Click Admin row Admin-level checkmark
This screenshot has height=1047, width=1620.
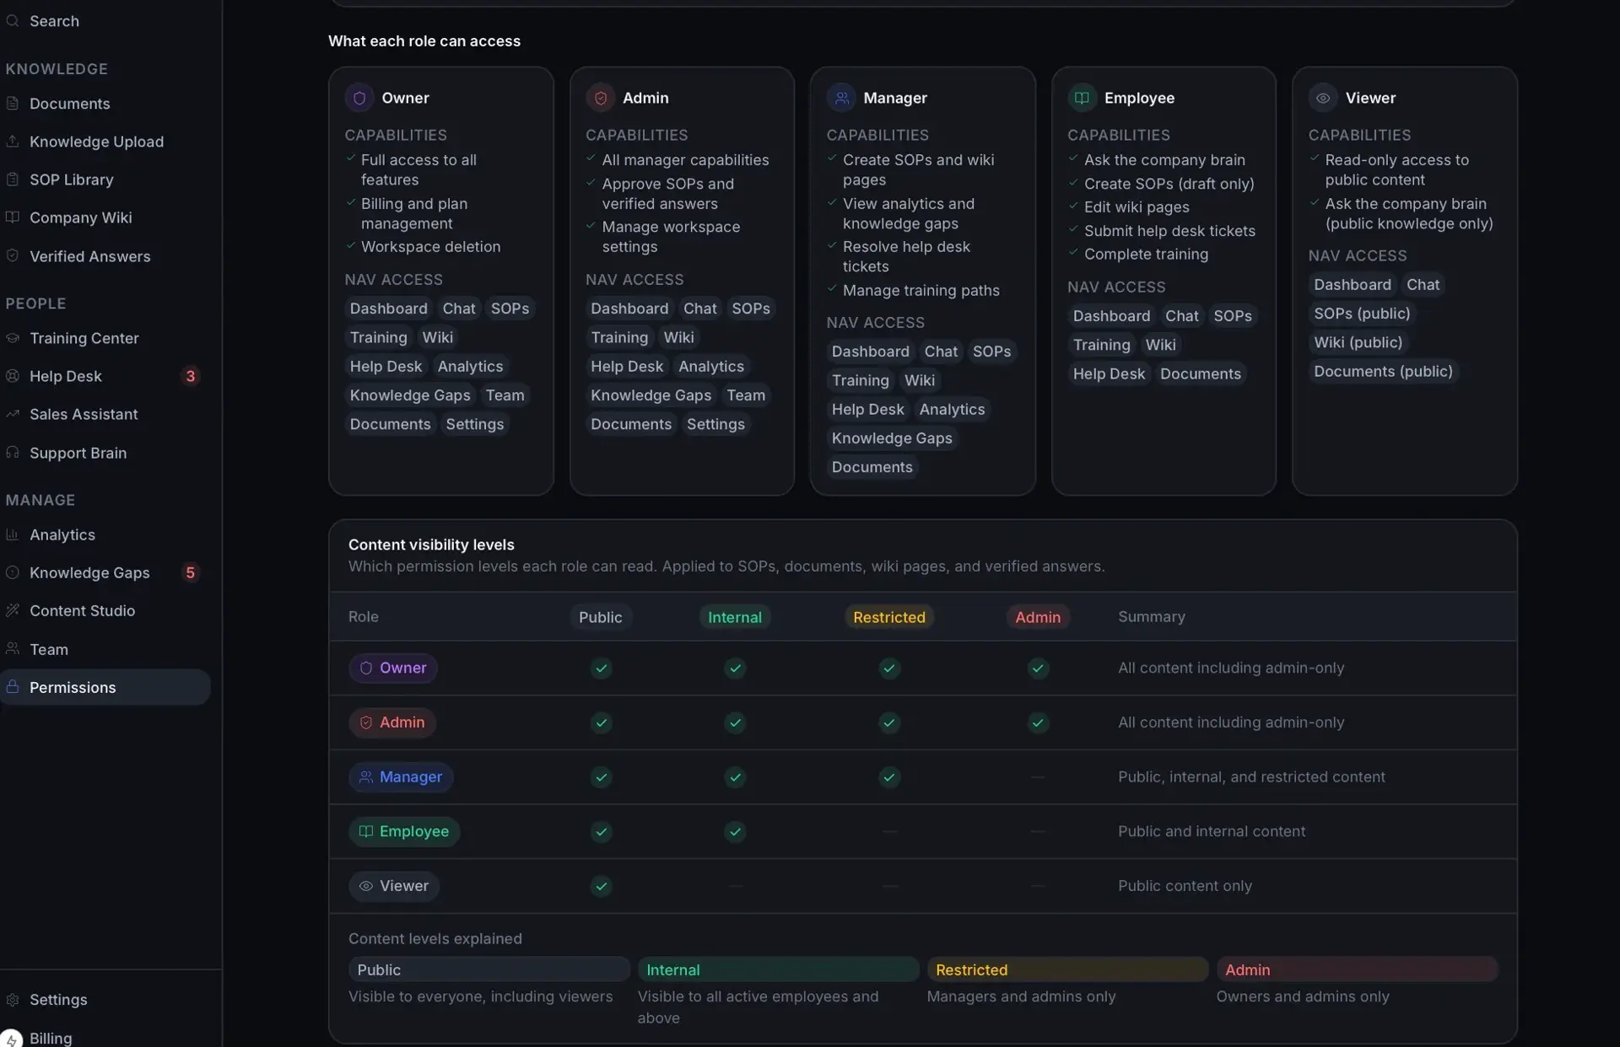pos(1038,722)
